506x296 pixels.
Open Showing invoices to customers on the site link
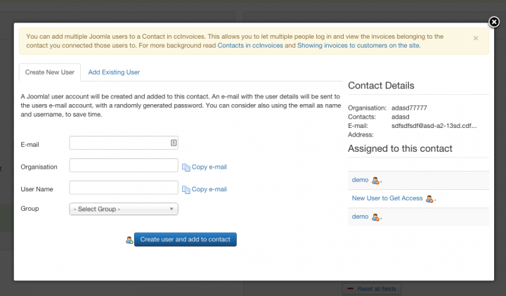[x=358, y=46]
